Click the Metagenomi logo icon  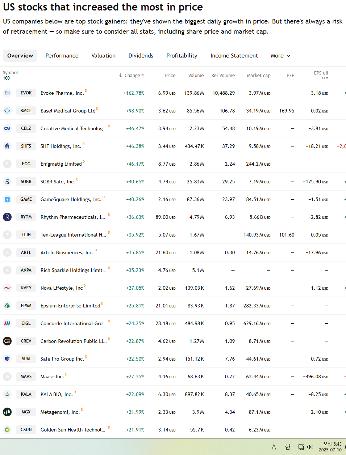7,412
